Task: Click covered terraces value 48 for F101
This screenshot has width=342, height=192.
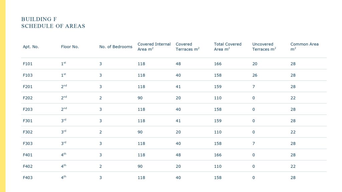Action: tap(178, 64)
